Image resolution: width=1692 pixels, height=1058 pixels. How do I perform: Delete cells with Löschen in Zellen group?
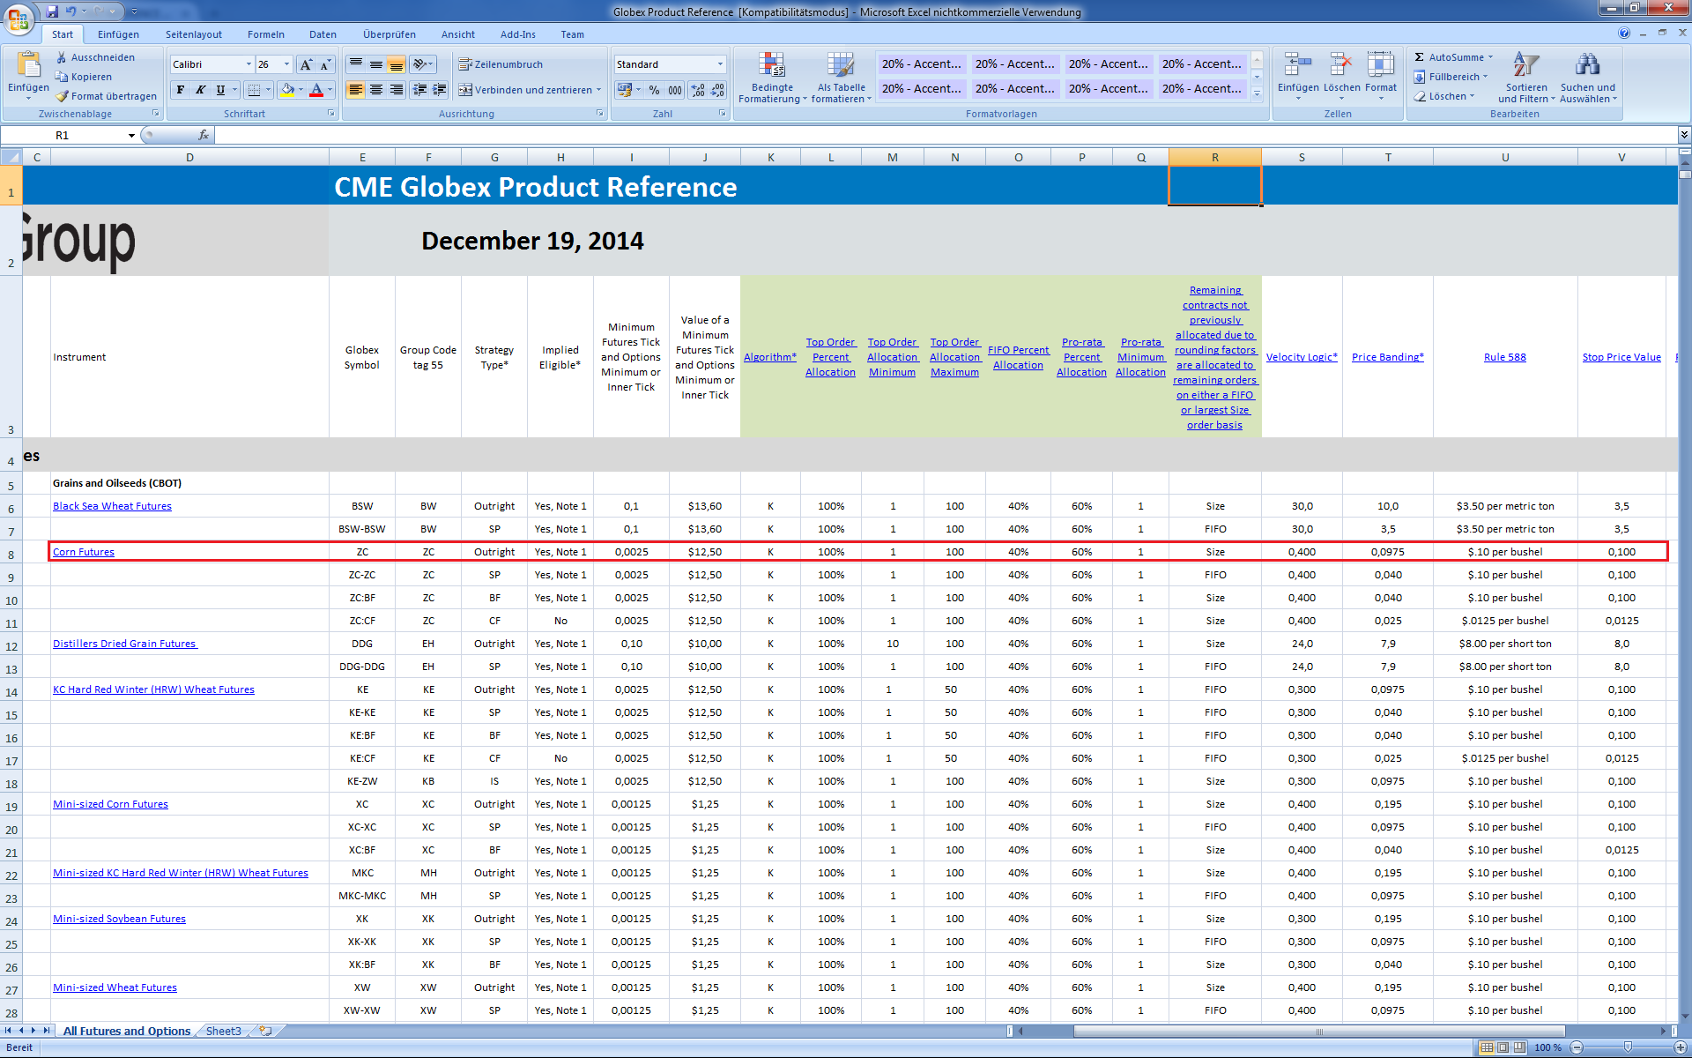click(x=1341, y=76)
